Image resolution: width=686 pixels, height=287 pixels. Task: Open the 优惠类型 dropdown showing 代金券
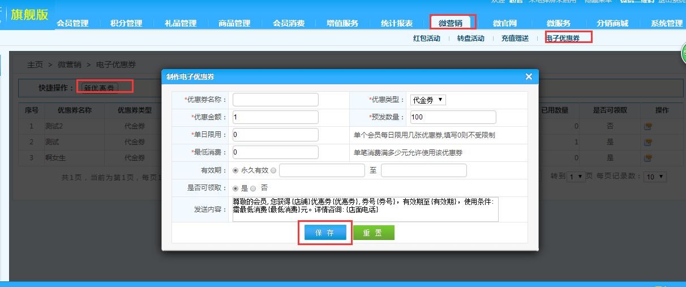click(x=428, y=100)
